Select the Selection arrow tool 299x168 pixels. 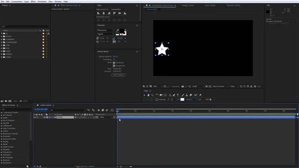(144, 95)
